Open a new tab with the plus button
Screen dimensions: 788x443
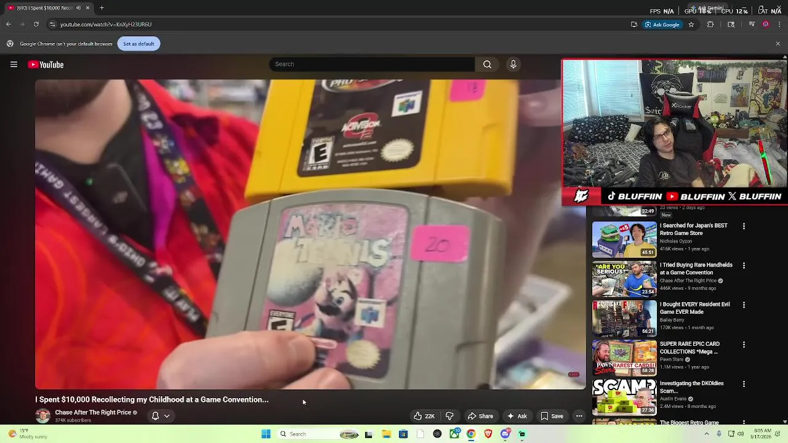click(x=102, y=8)
